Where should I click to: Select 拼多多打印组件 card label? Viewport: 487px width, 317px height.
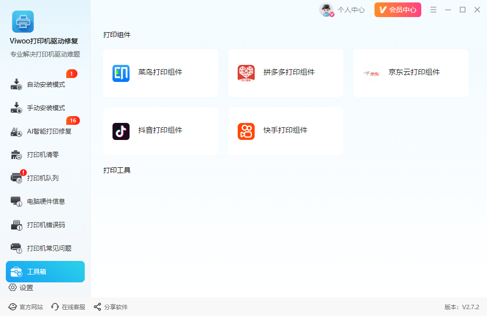[289, 72]
